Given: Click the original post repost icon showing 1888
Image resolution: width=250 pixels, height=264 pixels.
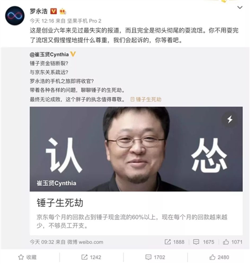Looking at the screenshot, I should [168, 242].
